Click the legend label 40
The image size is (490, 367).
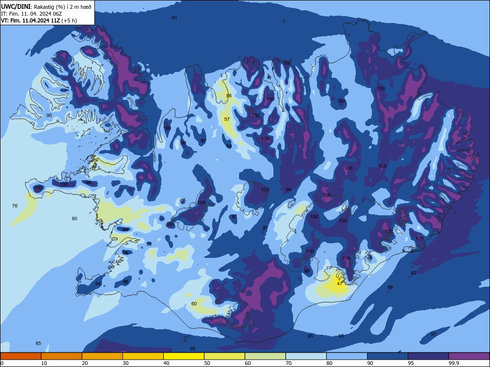point(166,363)
